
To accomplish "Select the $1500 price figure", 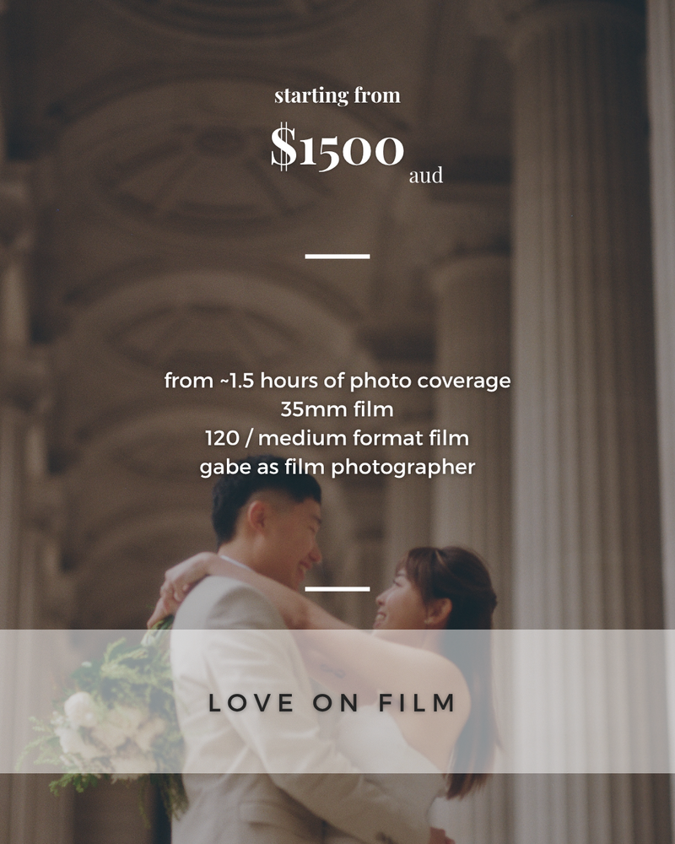I will click(337, 147).
